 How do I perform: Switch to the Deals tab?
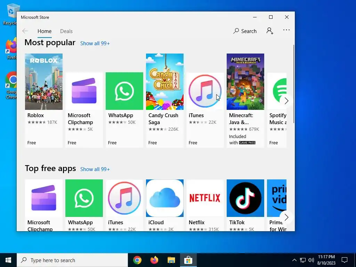coord(66,31)
